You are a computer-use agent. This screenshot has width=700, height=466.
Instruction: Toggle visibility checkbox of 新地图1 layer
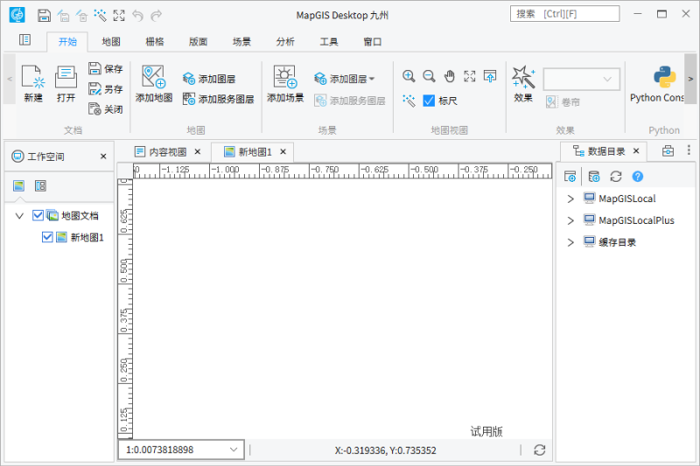(47, 237)
